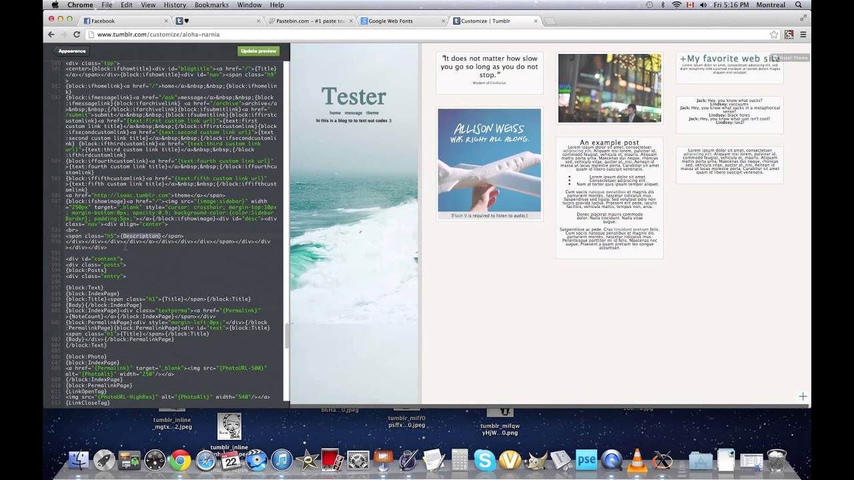Open GIMP from the dock
The height and width of the screenshot is (480, 854).
point(535,460)
